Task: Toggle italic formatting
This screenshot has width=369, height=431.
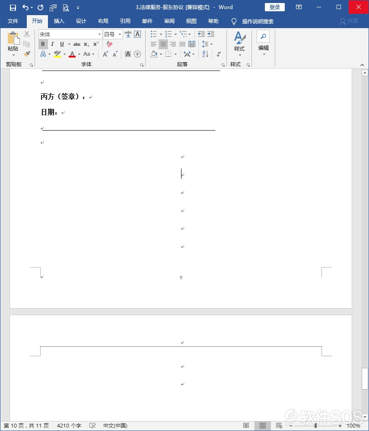Action: tap(52, 44)
